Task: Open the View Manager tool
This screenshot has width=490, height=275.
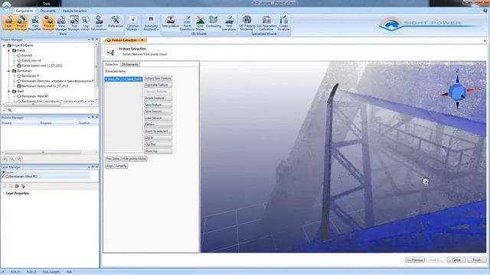Action: 61,23
